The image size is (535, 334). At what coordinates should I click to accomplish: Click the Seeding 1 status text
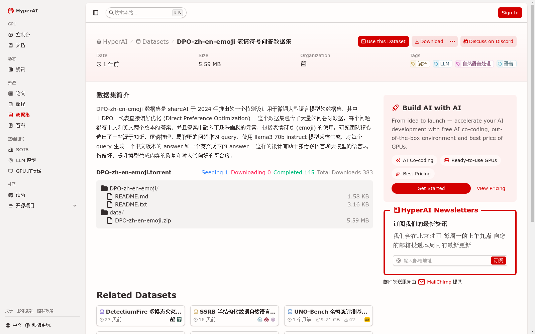pyautogui.click(x=215, y=172)
